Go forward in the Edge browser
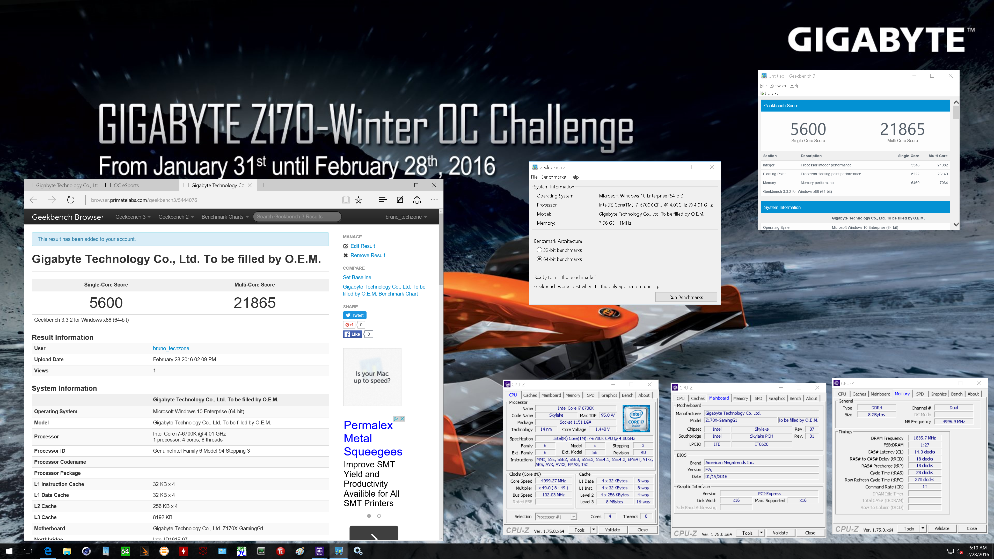Screen dimensions: 994x559 (52, 200)
